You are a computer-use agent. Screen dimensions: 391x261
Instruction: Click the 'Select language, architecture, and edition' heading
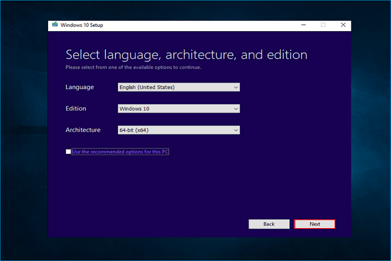(x=186, y=55)
